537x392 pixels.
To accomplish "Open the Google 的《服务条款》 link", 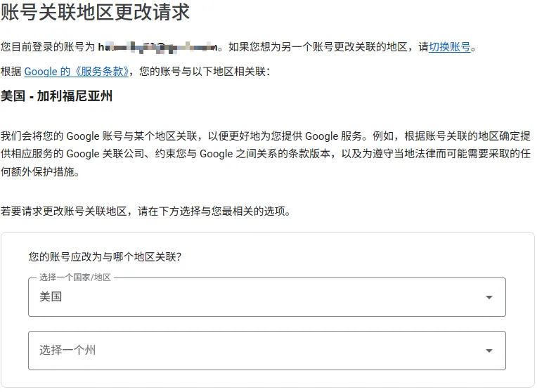I will coord(77,72).
